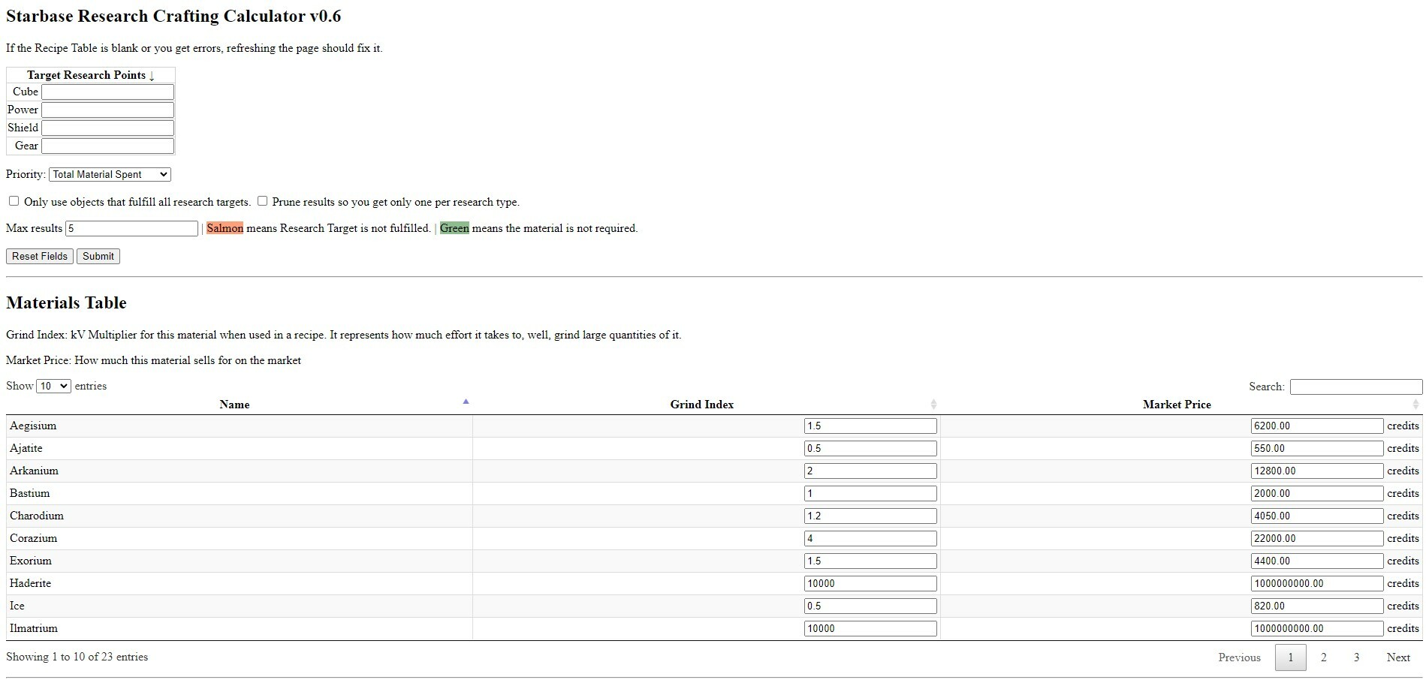Select the Aegisium name cell

240,426
